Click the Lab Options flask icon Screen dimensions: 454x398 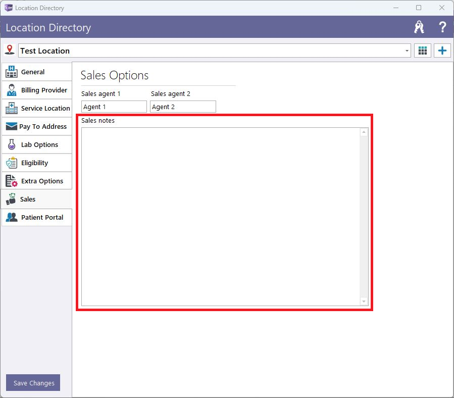click(11, 144)
